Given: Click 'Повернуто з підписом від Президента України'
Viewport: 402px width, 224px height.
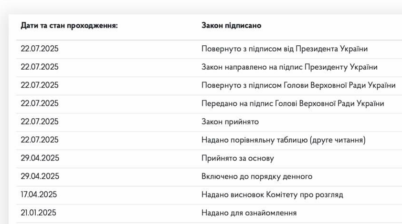Looking at the screenshot, I should [285, 49].
